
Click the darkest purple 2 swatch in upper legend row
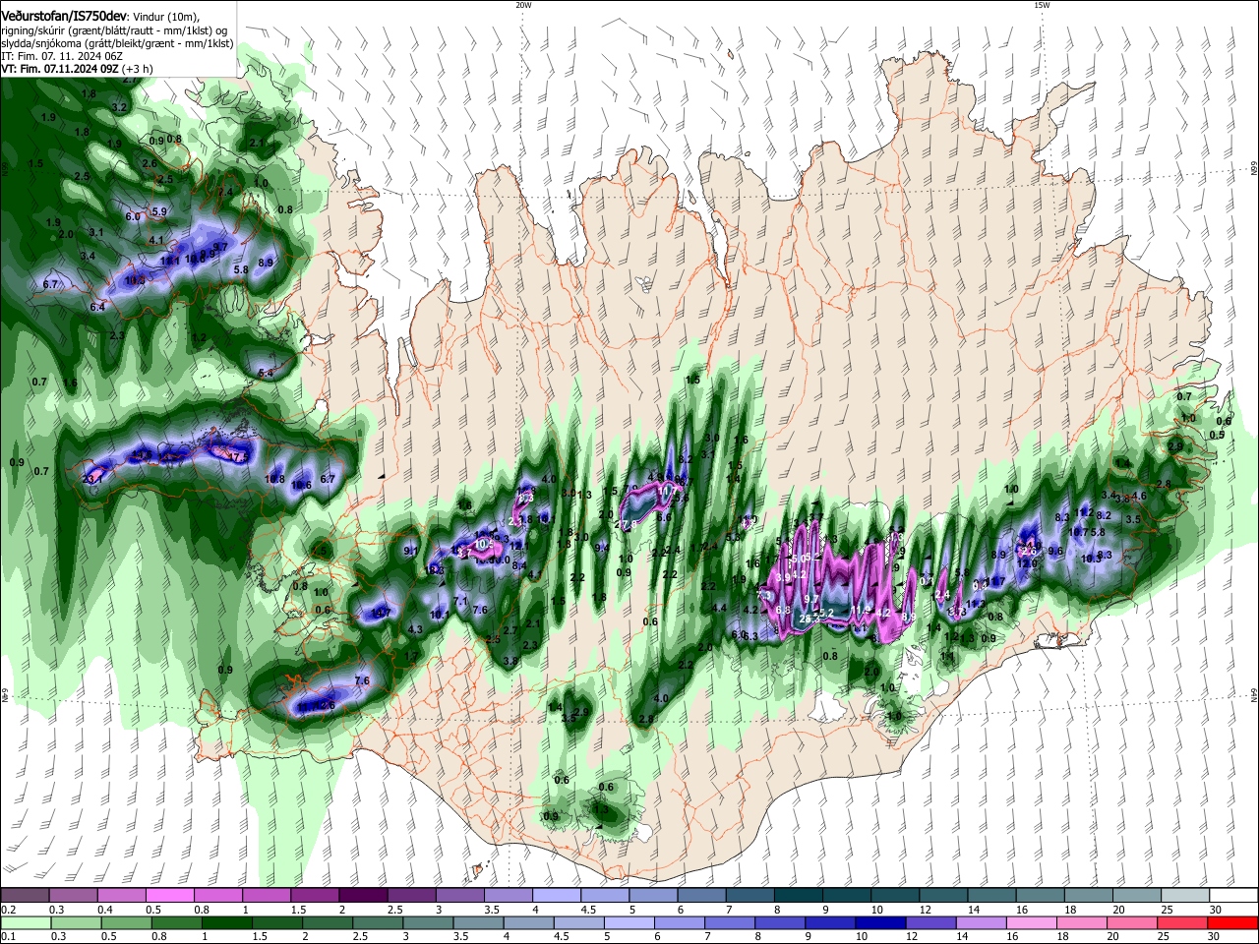pyautogui.click(x=362, y=895)
